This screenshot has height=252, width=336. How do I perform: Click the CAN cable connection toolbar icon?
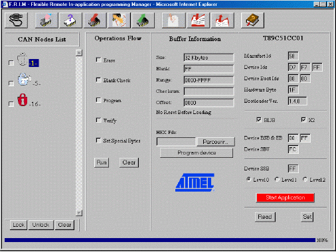tap(16, 20)
